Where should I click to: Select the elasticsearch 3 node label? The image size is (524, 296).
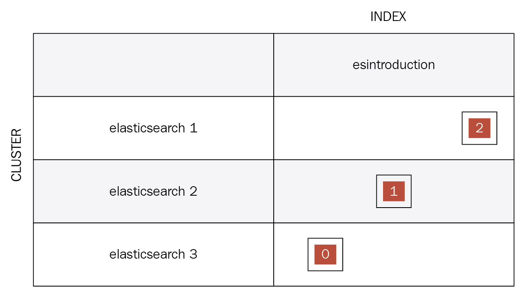(x=153, y=254)
